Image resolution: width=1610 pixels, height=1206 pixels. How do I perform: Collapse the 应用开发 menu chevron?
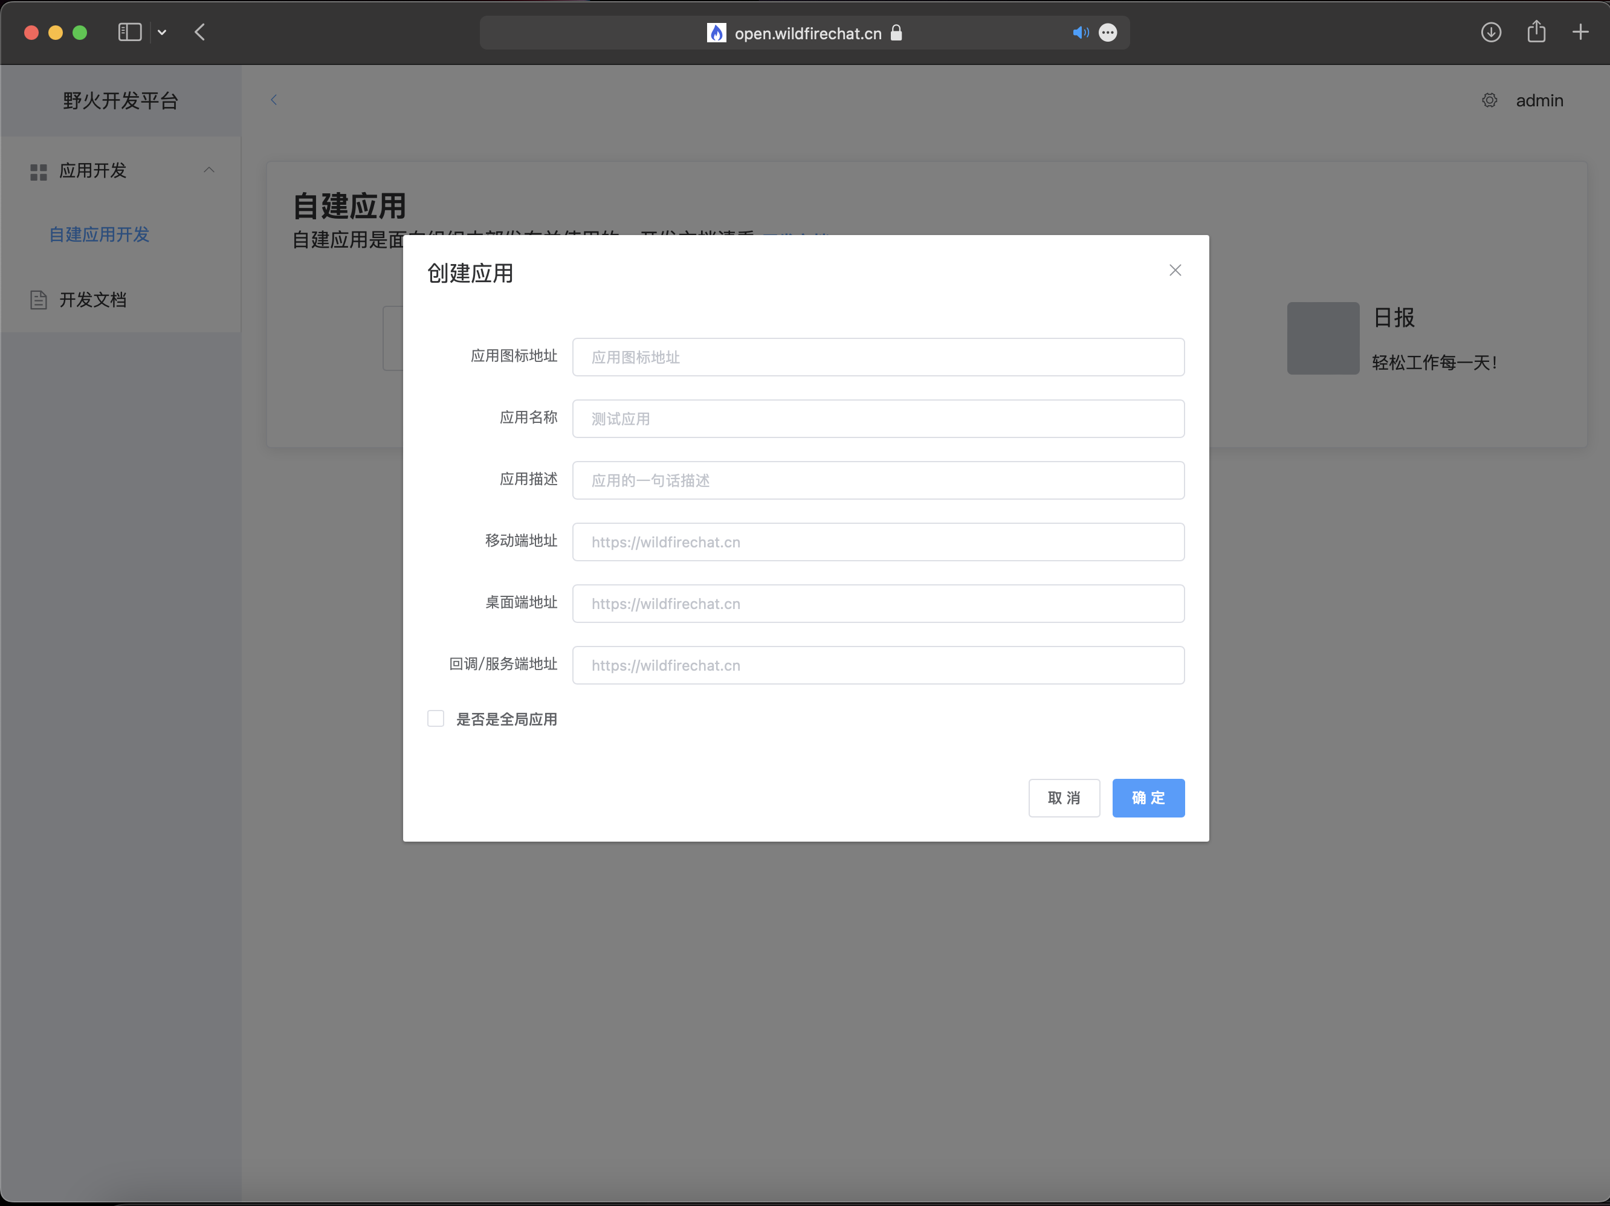click(x=209, y=170)
